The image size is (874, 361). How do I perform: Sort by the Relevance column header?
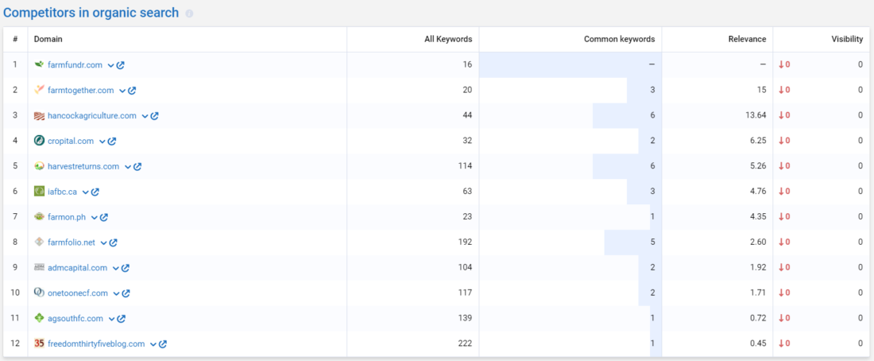point(747,39)
